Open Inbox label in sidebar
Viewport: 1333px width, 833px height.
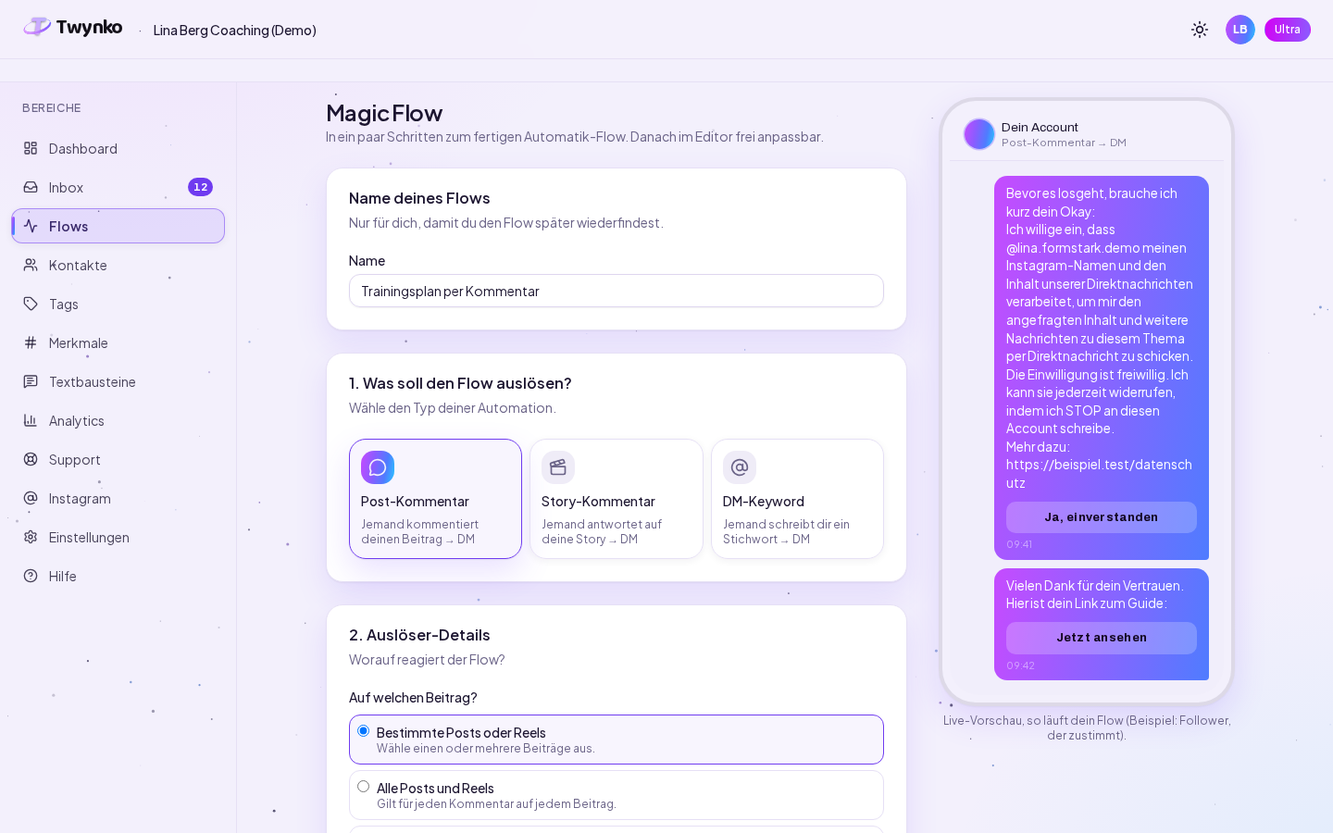(66, 188)
